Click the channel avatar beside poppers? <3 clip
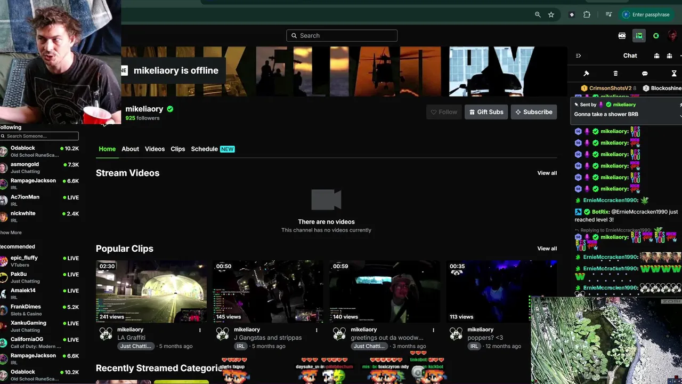Viewport: 682px width, 384px height. coord(456,334)
